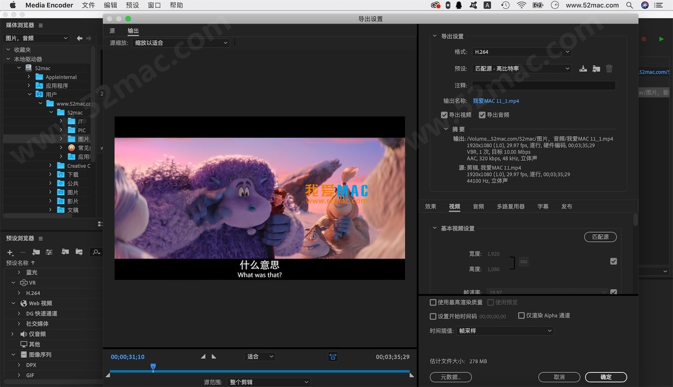Open the 源范围 整个剪辑 dropdown

pyautogui.click(x=269, y=382)
